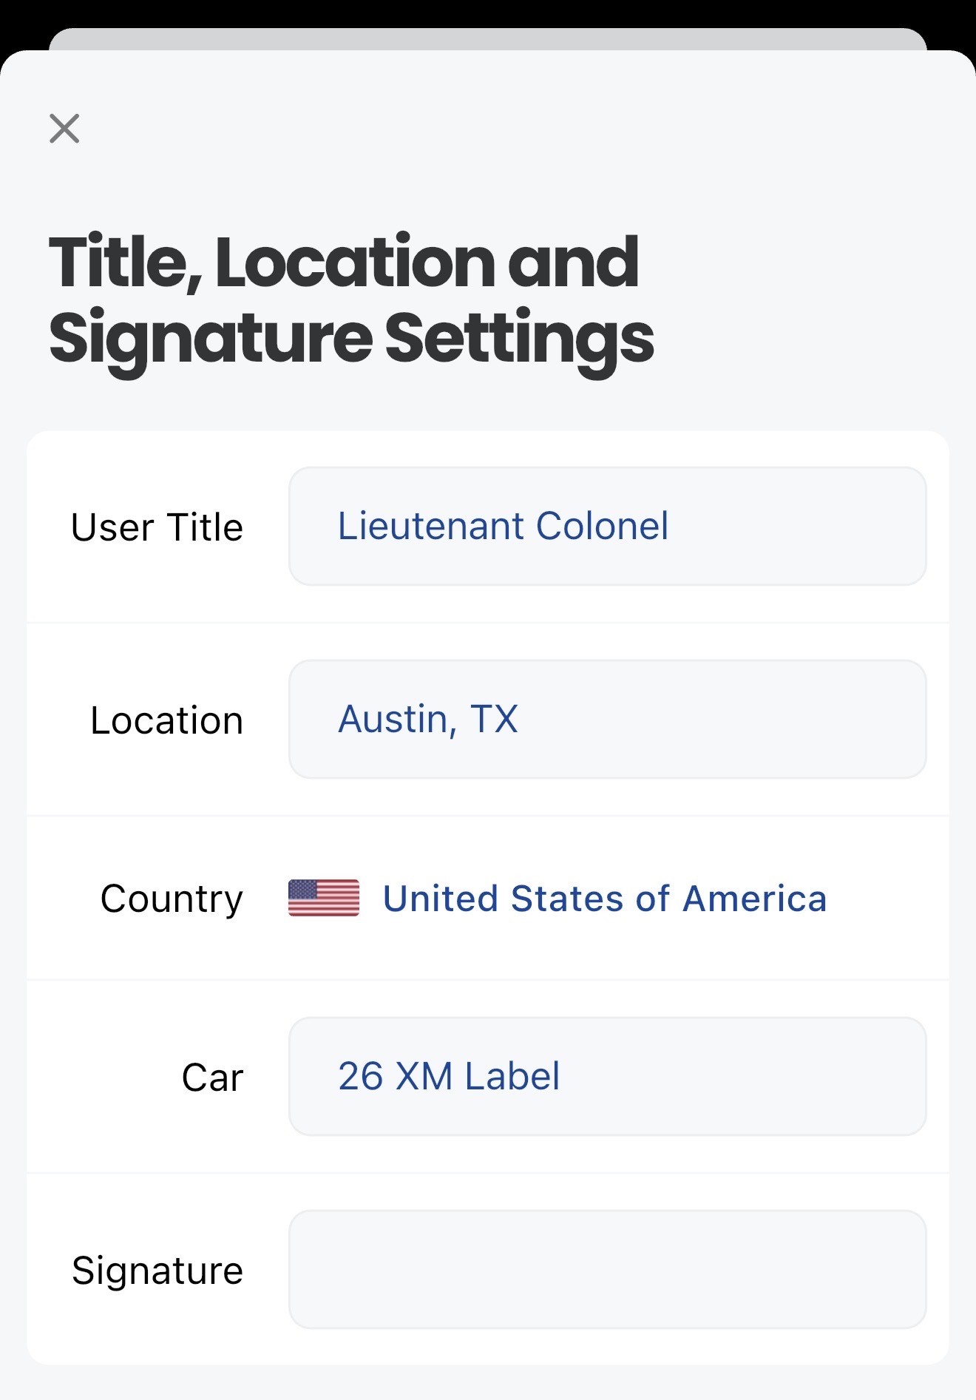
Task: Click the Austin, TX text
Action: 427,720
